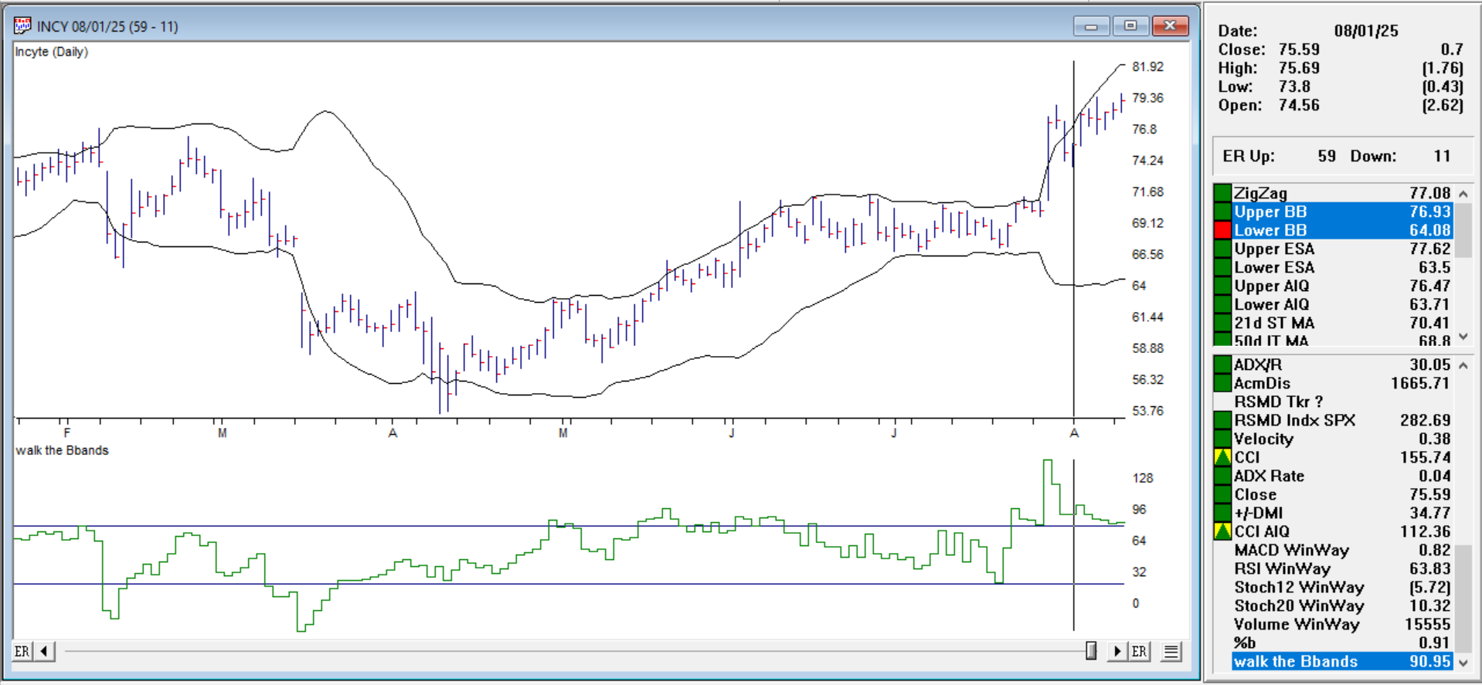Select RSI WinWay indicator row
The width and height of the screenshot is (1482, 685).
(x=1342, y=568)
